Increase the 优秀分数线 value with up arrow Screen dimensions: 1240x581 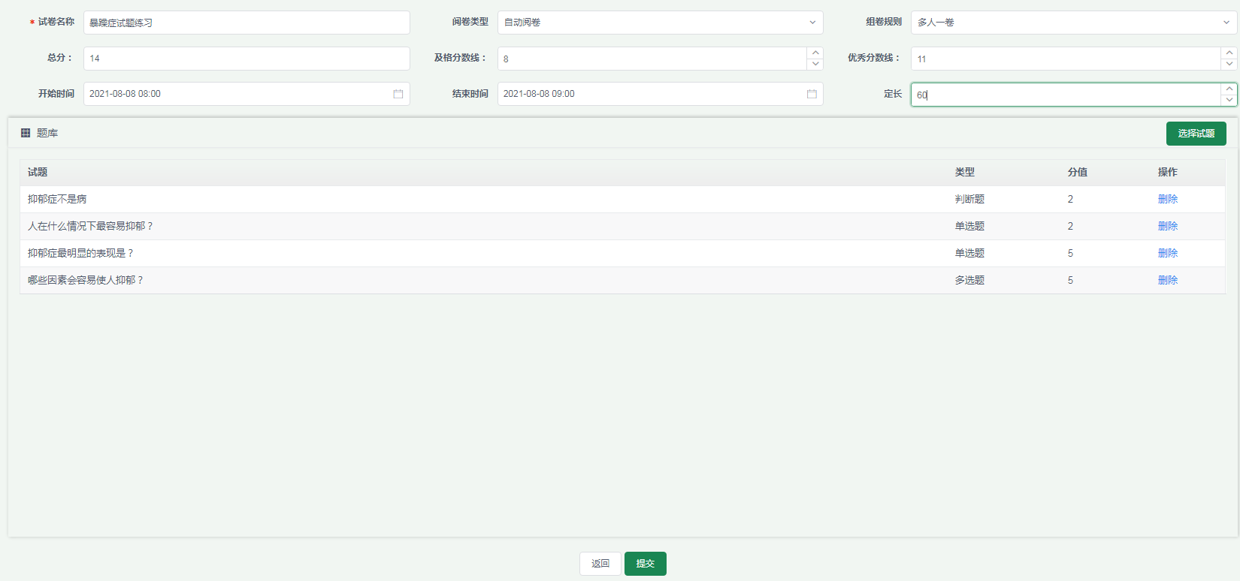(x=1229, y=53)
